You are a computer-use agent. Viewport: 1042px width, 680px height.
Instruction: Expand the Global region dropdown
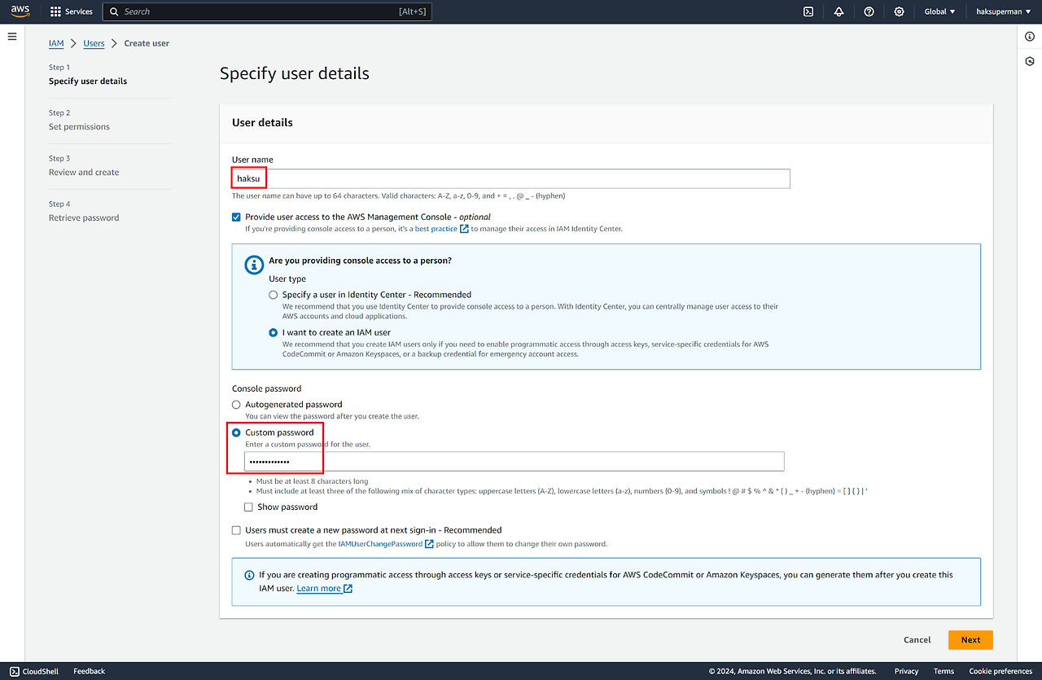939,11
